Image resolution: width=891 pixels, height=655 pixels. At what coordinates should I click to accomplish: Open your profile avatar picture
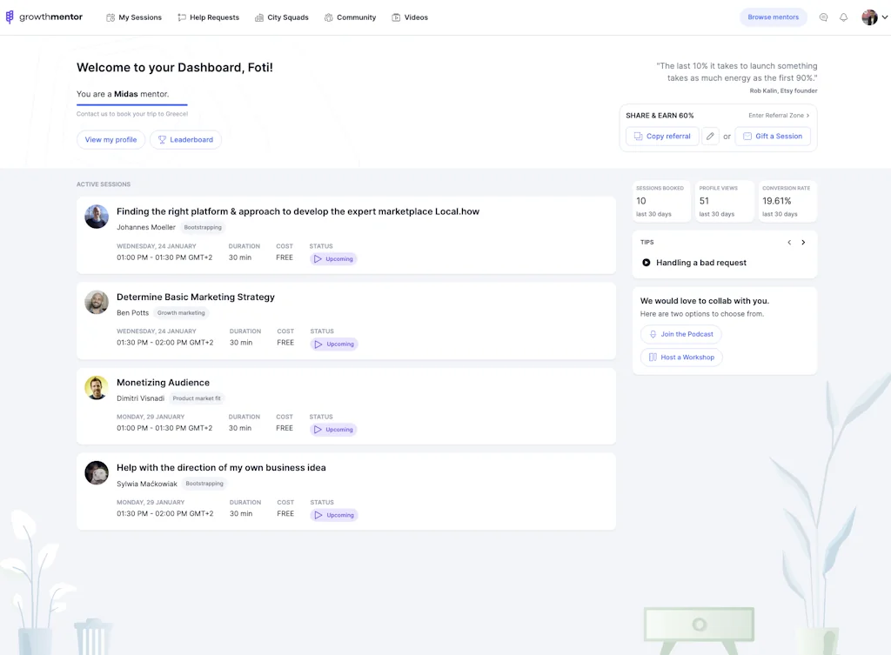[869, 17]
